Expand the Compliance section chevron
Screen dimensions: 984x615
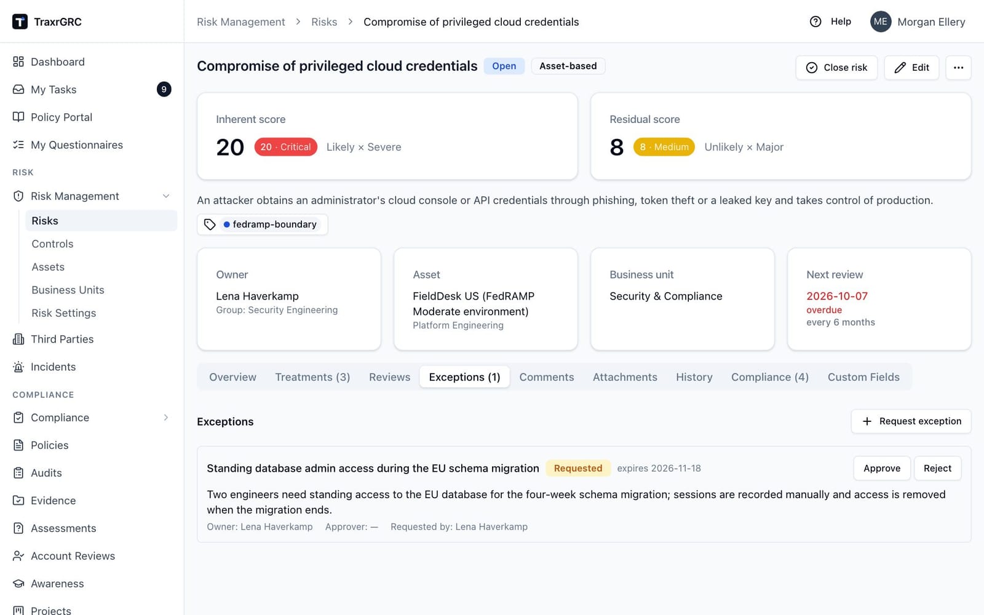[x=166, y=418]
